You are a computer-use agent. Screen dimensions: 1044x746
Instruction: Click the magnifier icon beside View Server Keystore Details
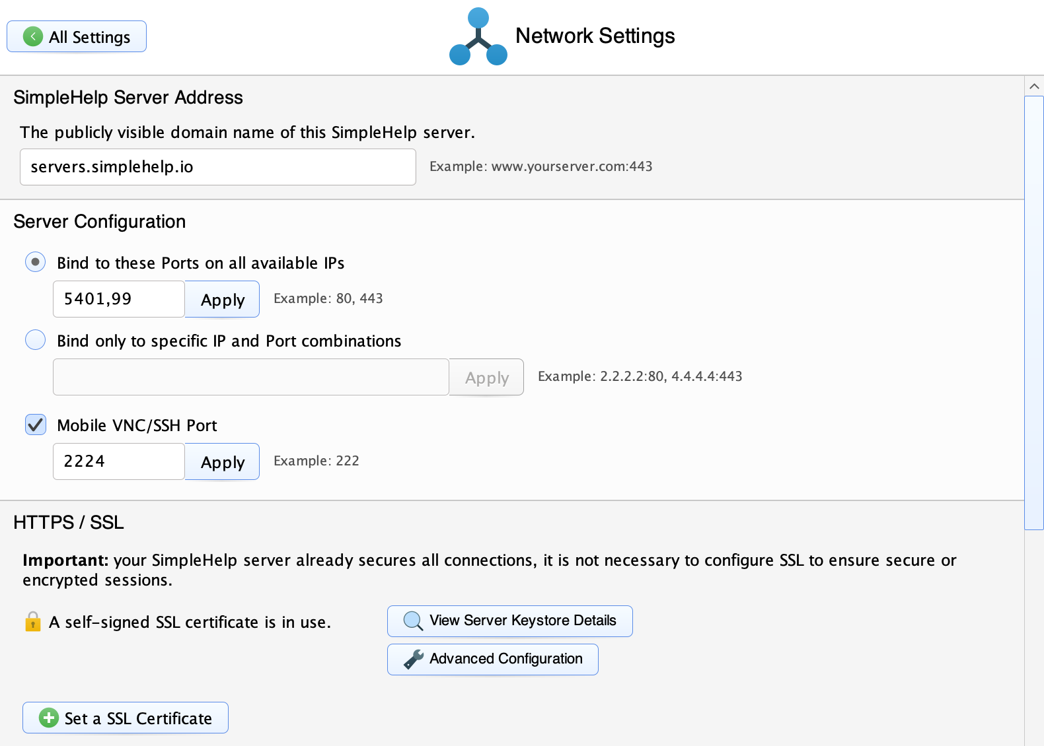pos(413,621)
